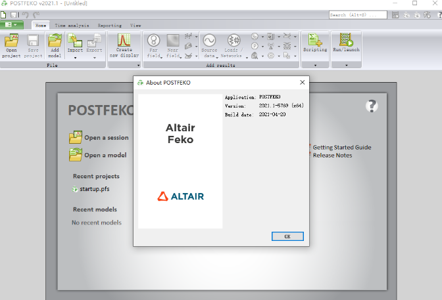This screenshot has height=300, width=442.
Task: Click the Open a session folder icon
Action: (75, 138)
